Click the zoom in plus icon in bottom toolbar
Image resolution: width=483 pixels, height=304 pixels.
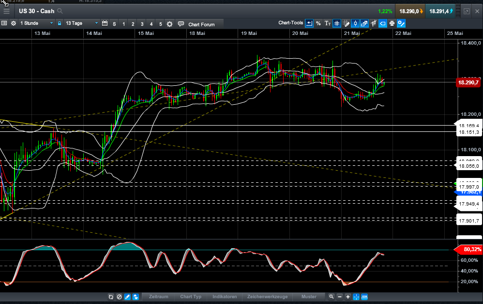coord(348,297)
